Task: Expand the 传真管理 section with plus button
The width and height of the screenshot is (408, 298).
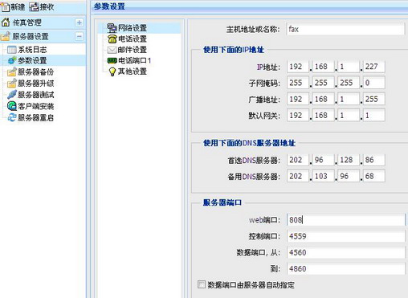Action: click(x=79, y=22)
